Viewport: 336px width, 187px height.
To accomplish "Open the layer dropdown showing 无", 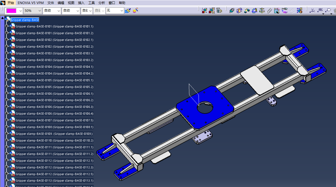I will click(x=121, y=11).
